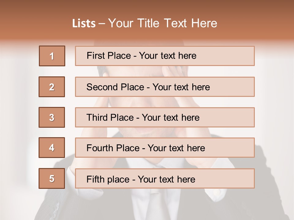Click the number 1 box

tap(52, 56)
